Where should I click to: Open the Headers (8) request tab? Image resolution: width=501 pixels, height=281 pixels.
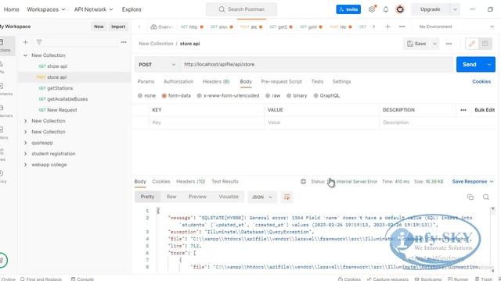tap(216, 81)
